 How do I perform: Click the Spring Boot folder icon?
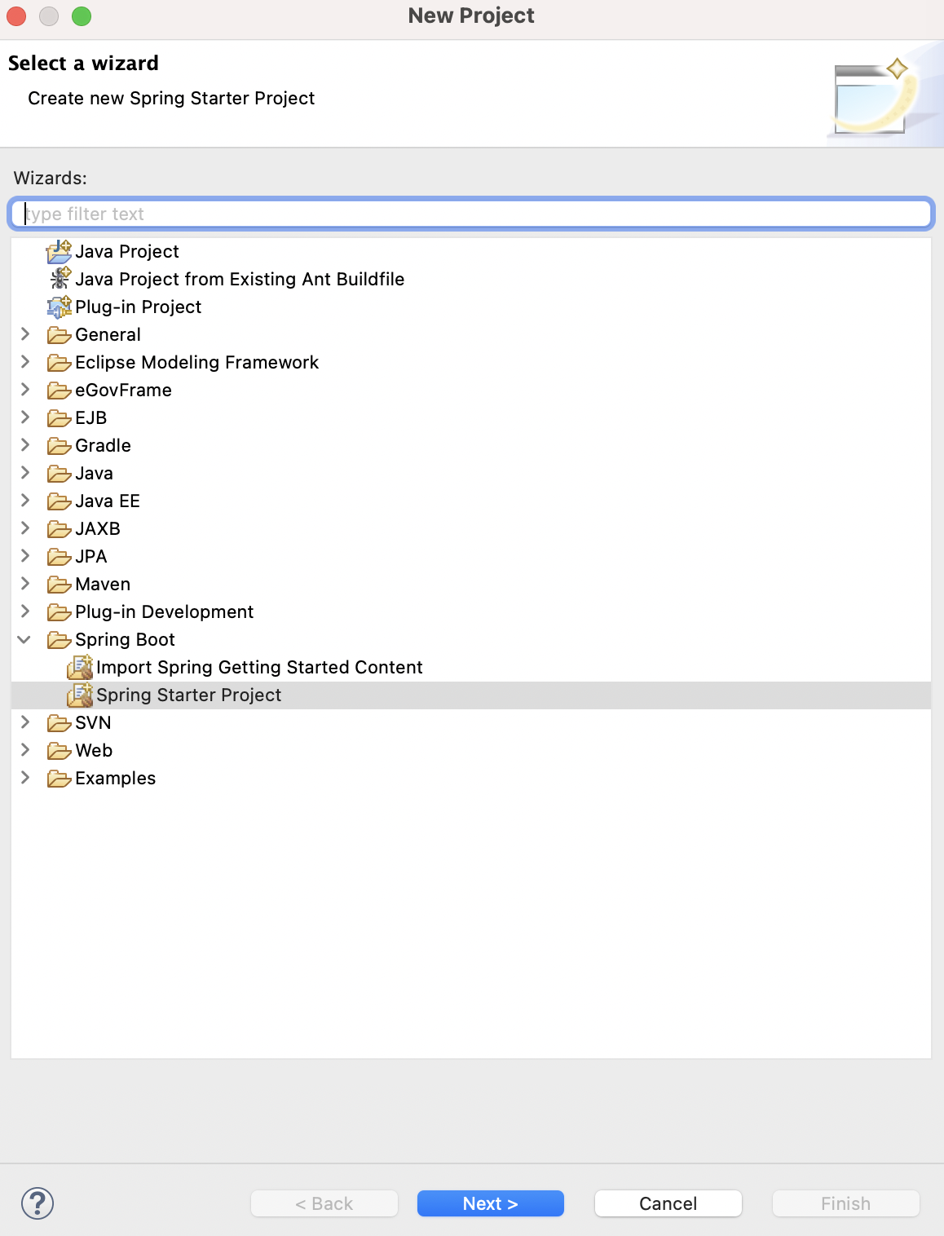click(60, 639)
